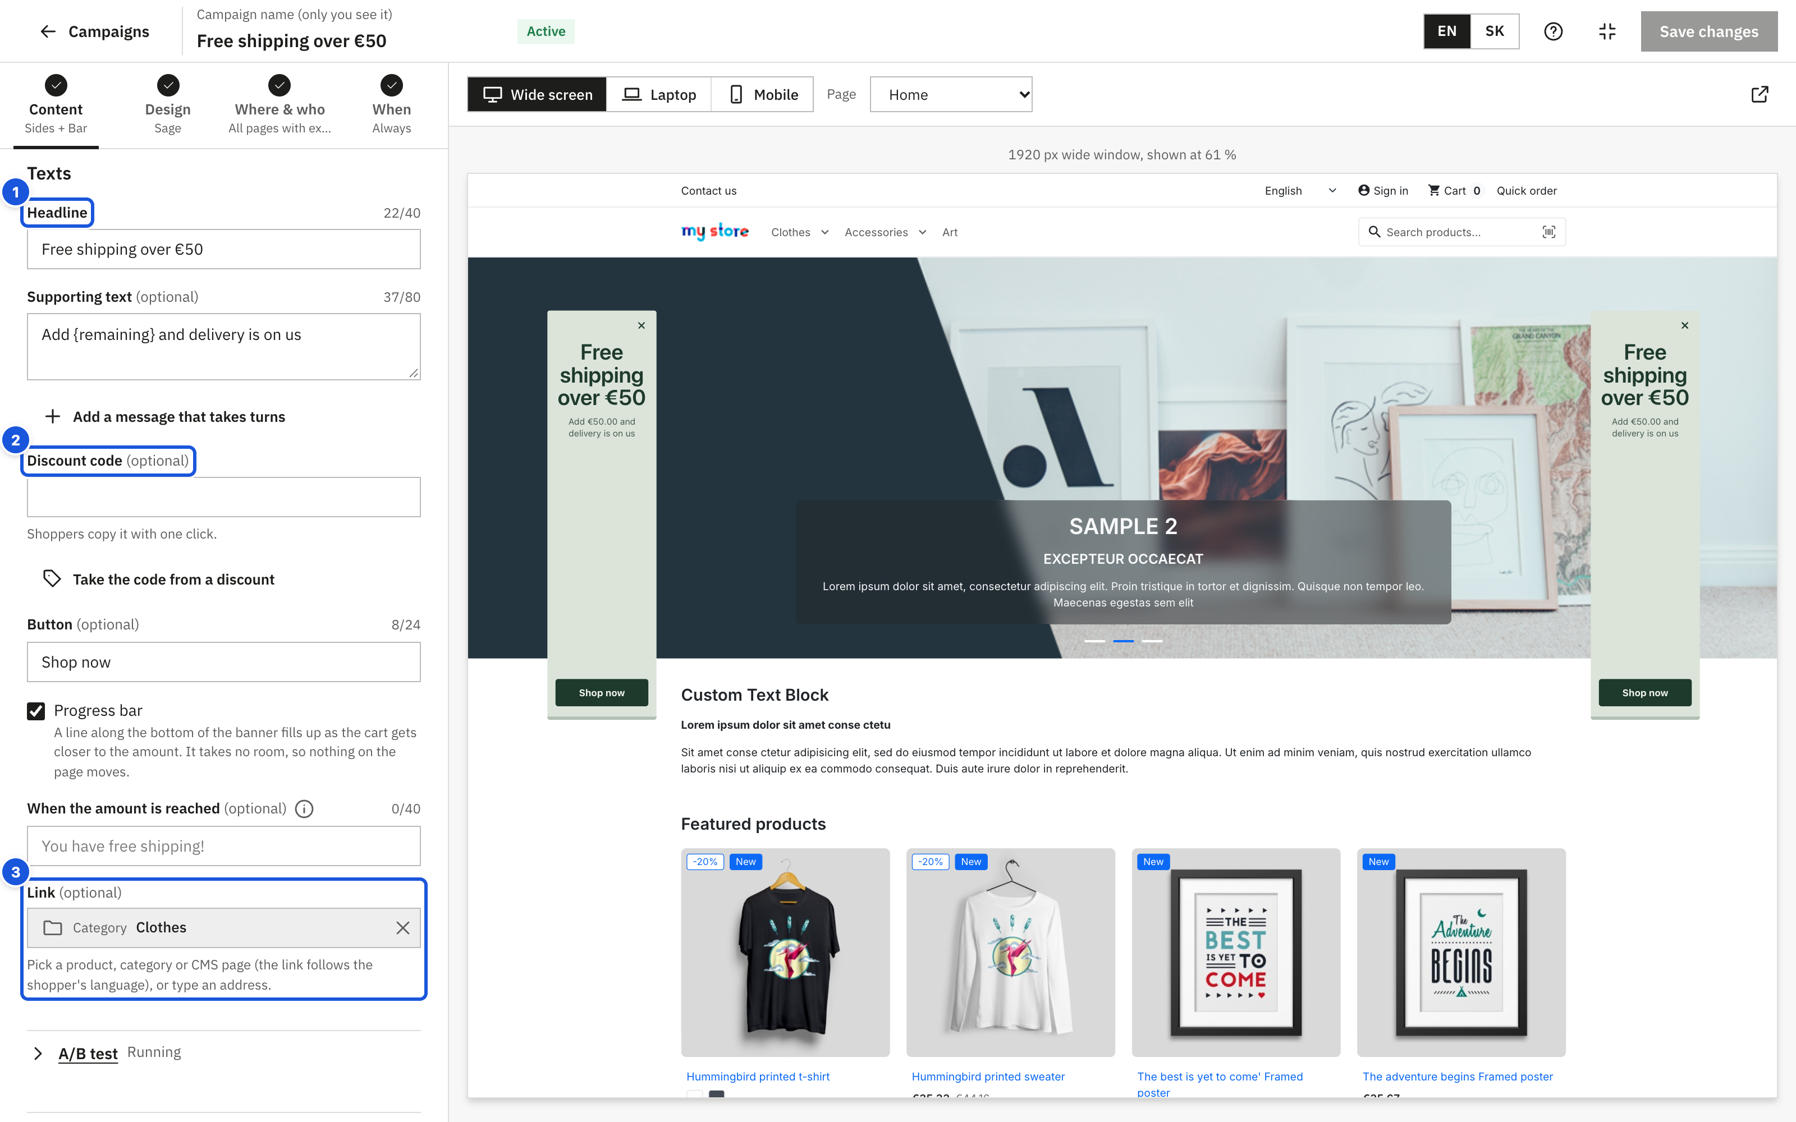Viewport: 1796px width, 1122px height.
Task: Clear the Category Clothes link
Action: pyautogui.click(x=403, y=927)
